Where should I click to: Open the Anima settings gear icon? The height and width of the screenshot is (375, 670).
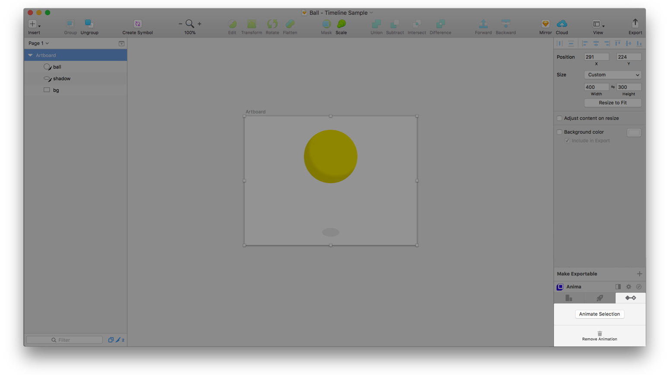[x=629, y=286]
